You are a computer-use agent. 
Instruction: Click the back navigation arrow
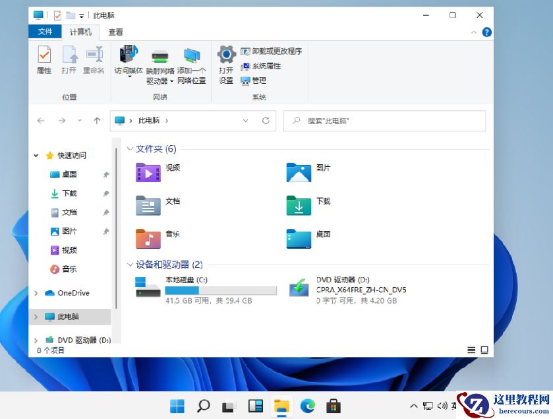40,121
